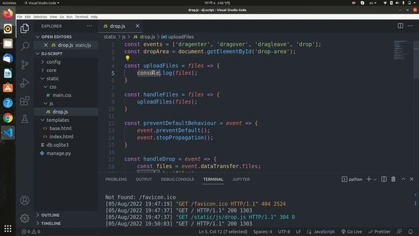Screen dimensions: 419x236
Task: Select the drop.js editor tab
Action: pyautogui.click(x=118, y=26)
